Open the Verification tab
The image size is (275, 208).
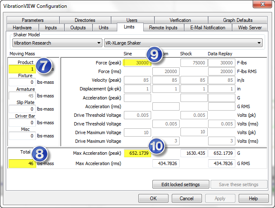[180, 20]
